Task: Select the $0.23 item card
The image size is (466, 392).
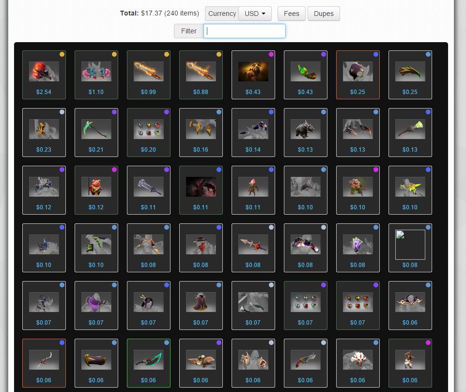Action: (x=44, y=133)
